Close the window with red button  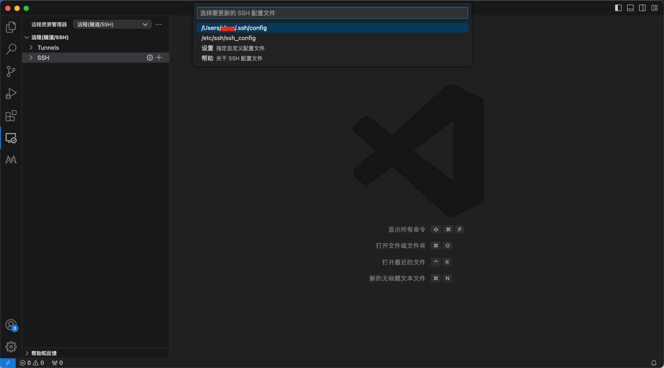(8, 8)
